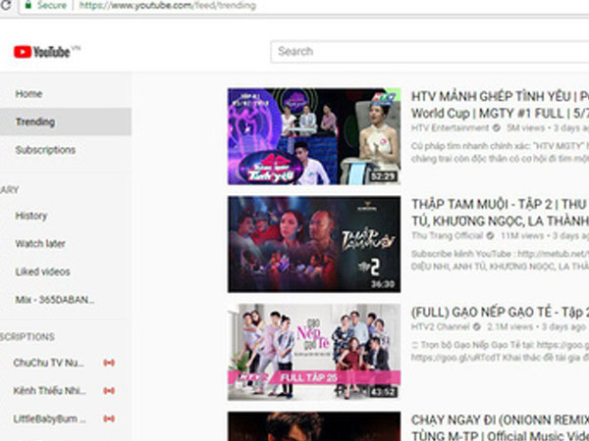Click live indicator beside Kênh Thiếu Nhi
The width and height of the screenshot is (589, 441).
[109, 391]
